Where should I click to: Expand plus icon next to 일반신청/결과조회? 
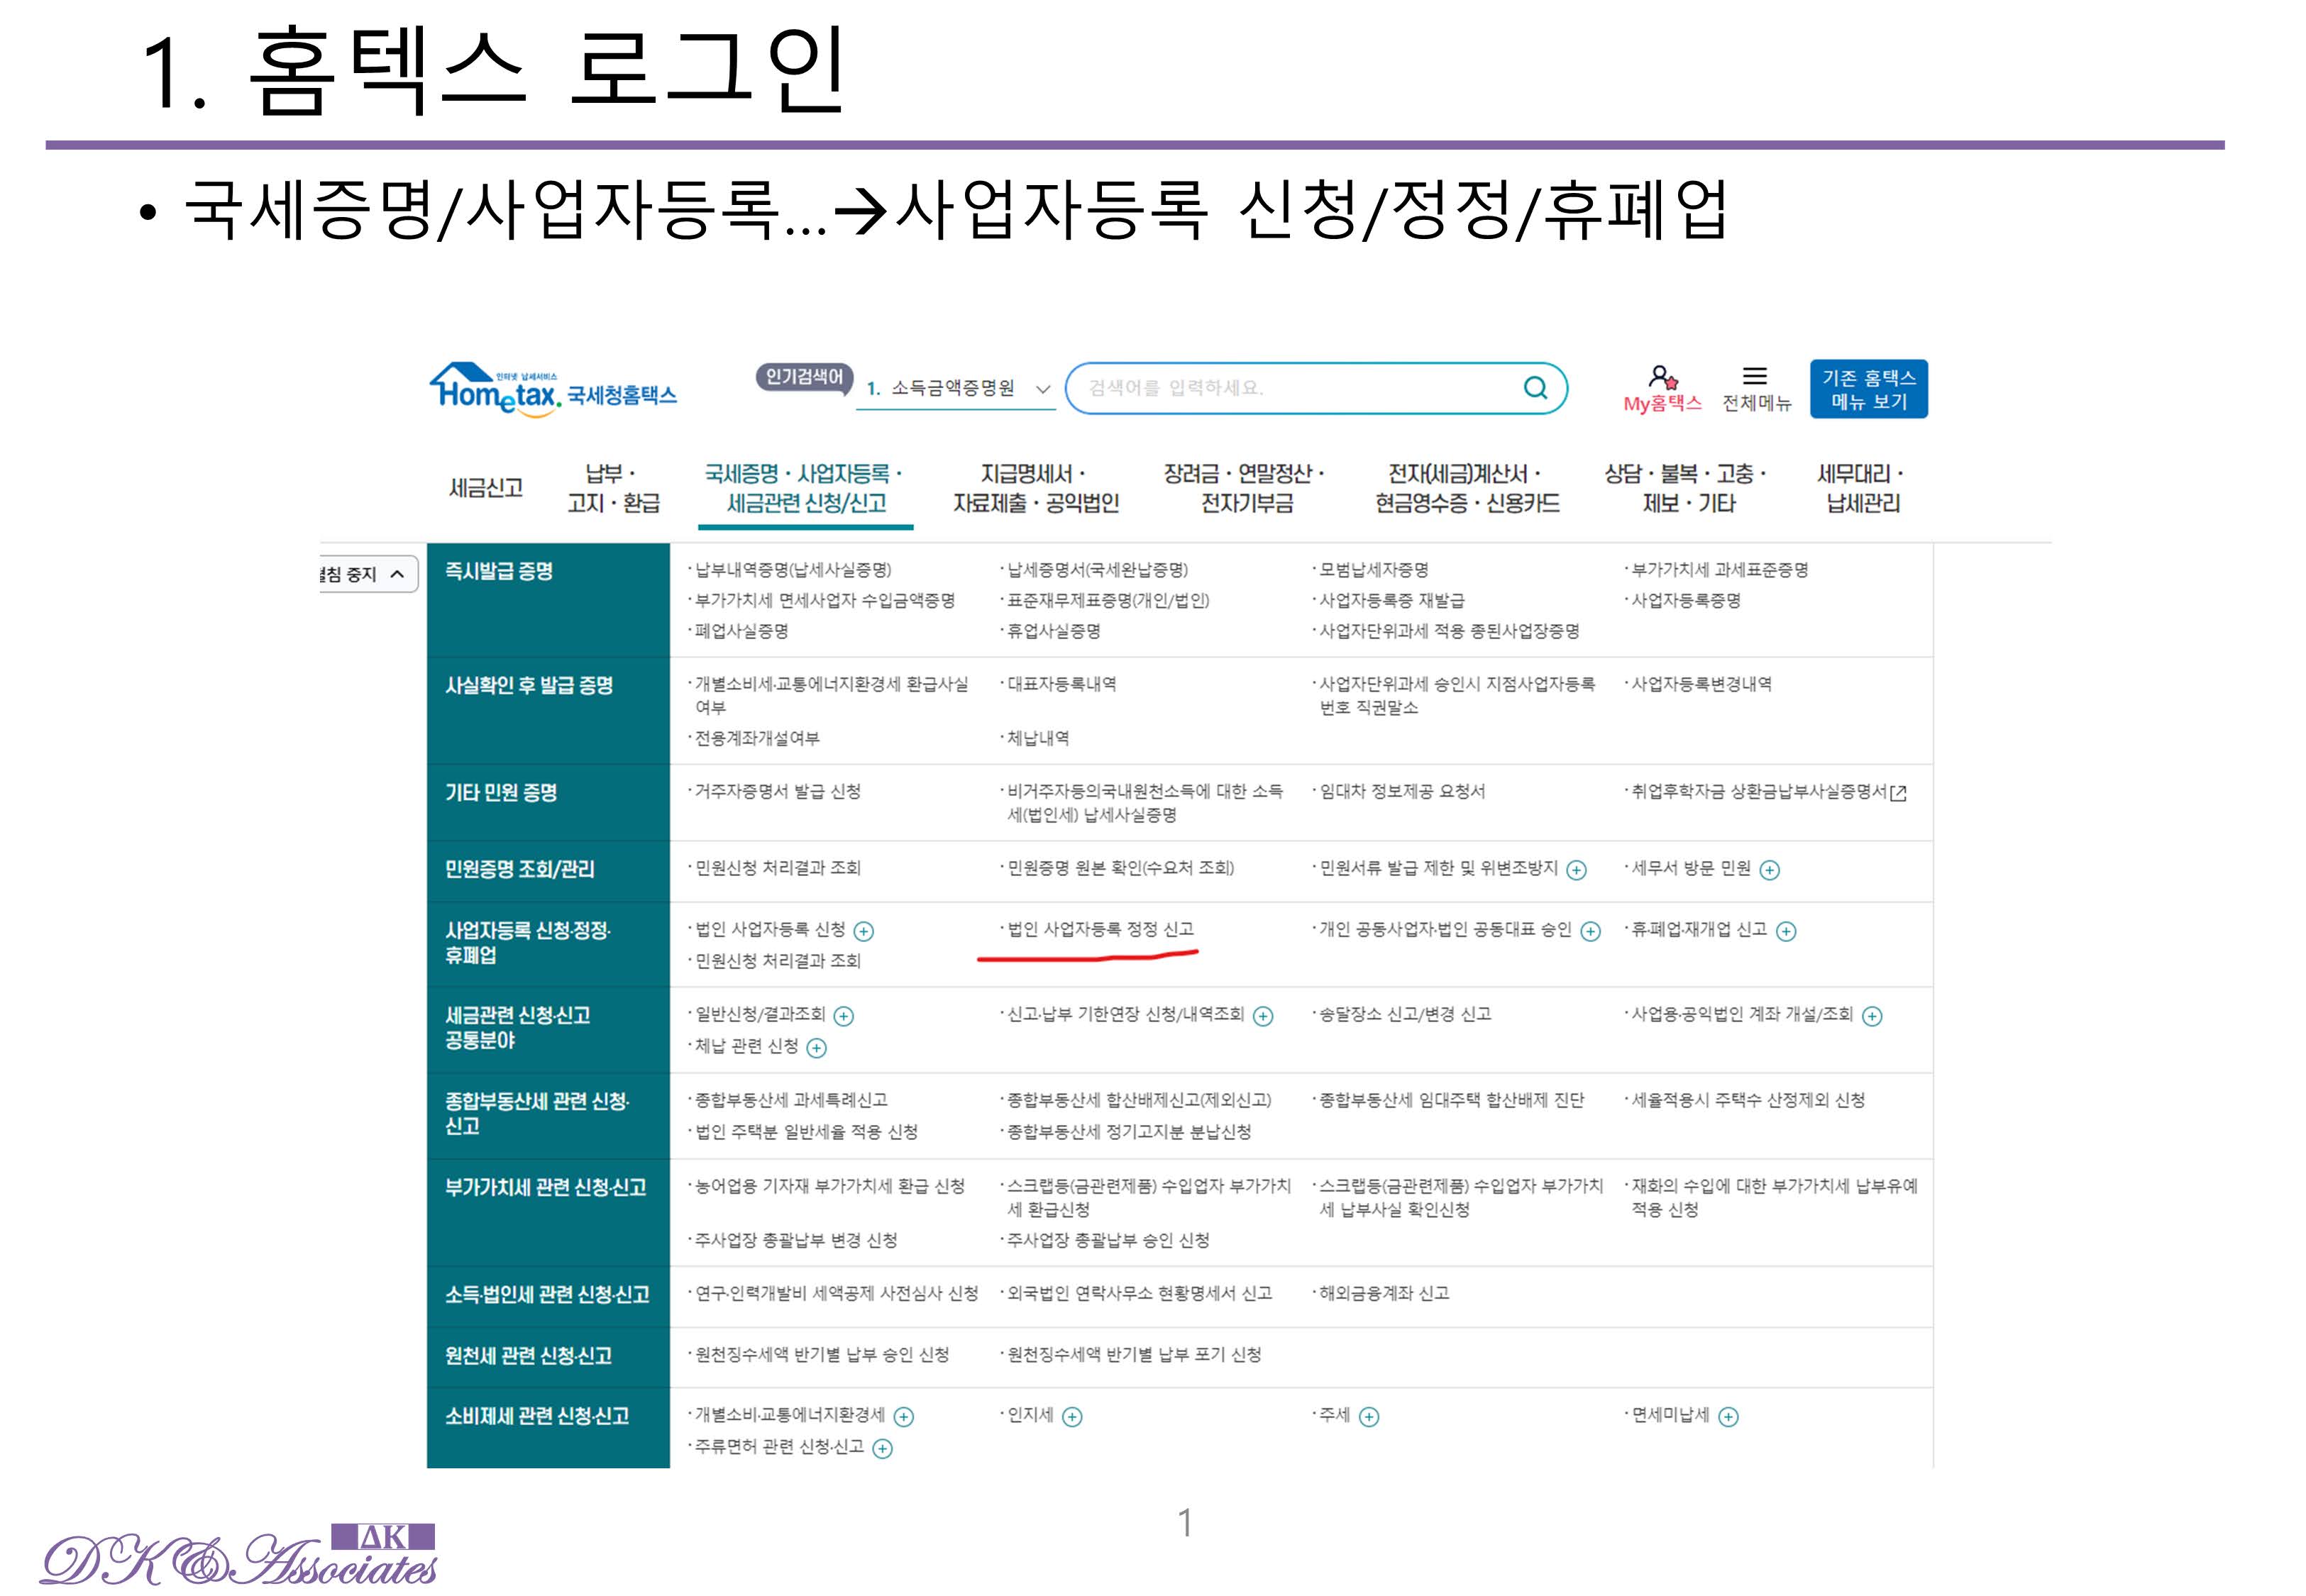[x=844, y=1017]
